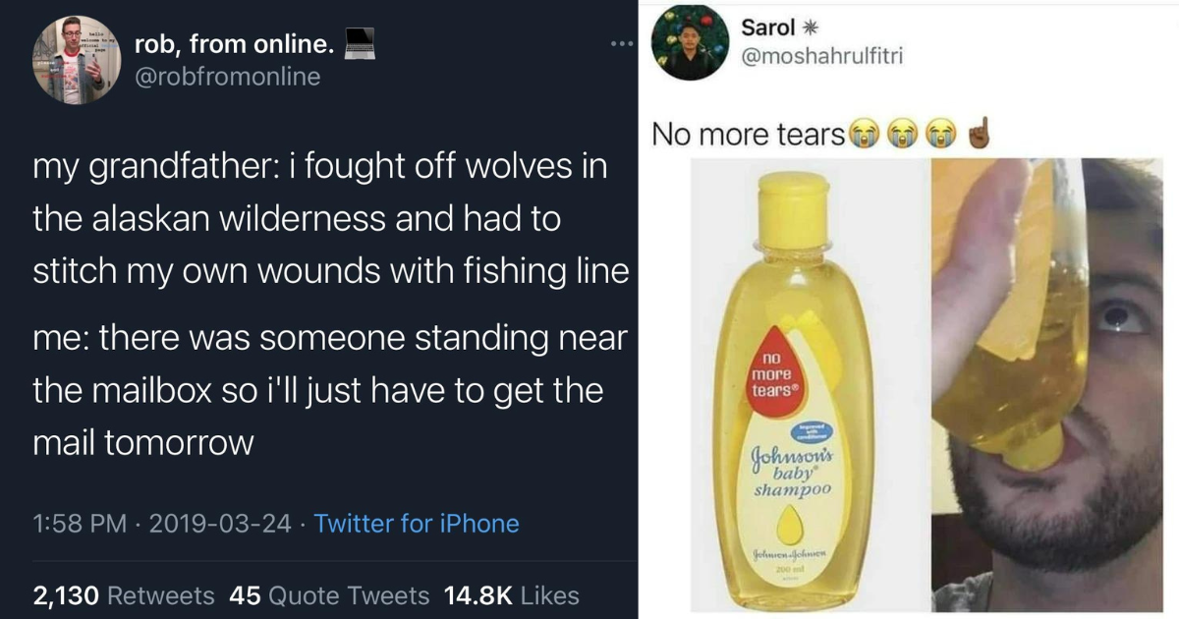Click the laptop emoji beside rob's name
Viewport: 1179px width, 619px height.
click(358, 43)
